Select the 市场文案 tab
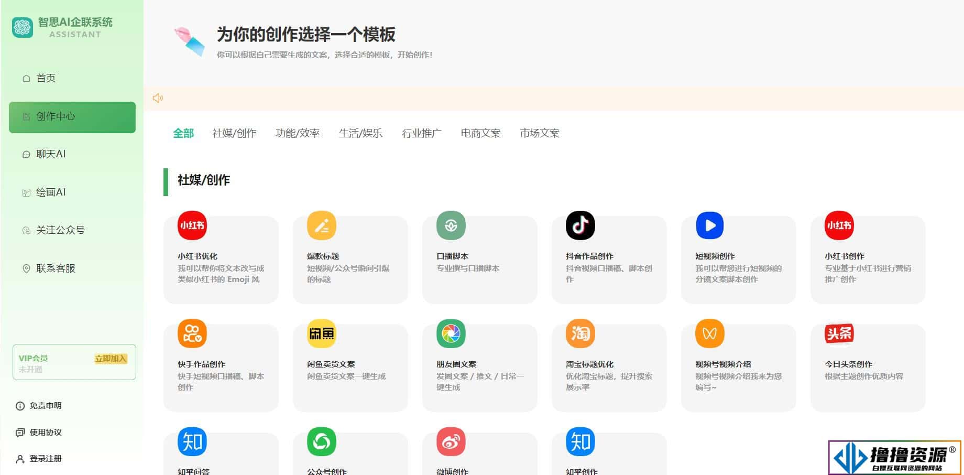 coord(540,133)
